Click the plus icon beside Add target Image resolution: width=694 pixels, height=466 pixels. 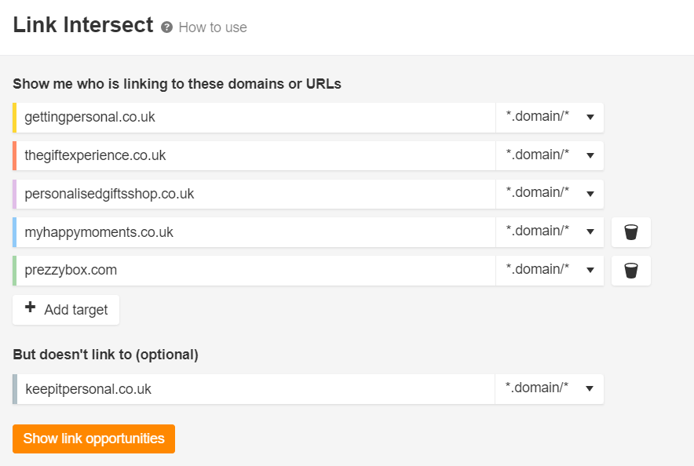point(30,308)
